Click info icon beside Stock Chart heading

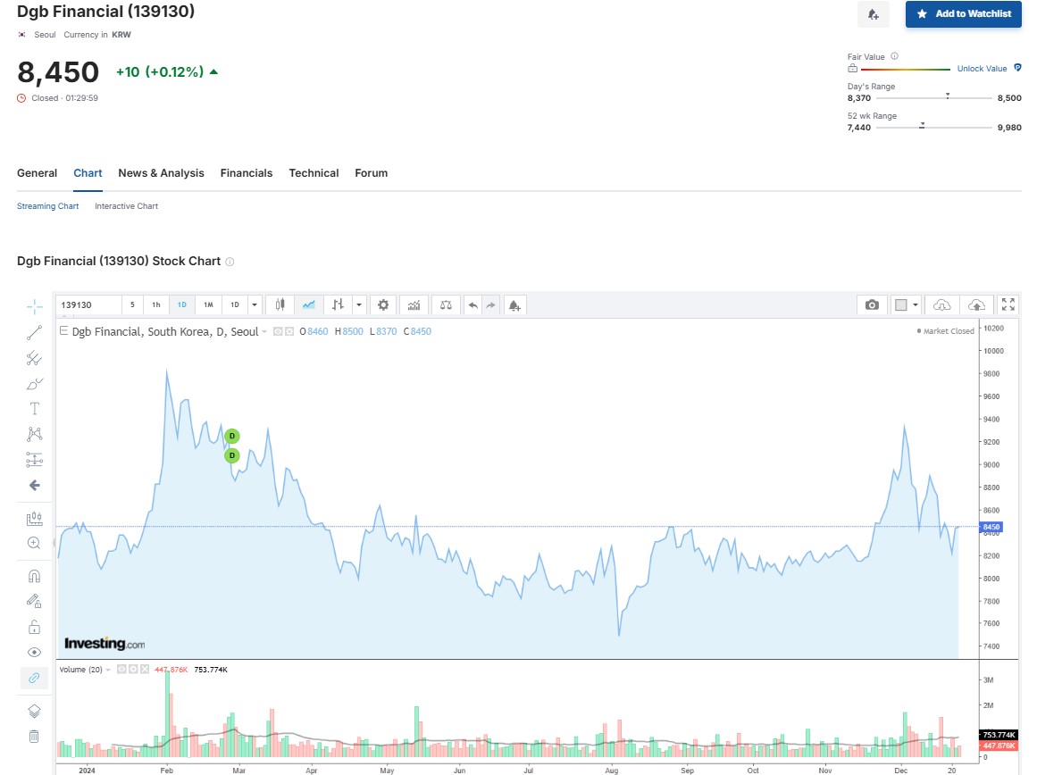tap(230, 262)
